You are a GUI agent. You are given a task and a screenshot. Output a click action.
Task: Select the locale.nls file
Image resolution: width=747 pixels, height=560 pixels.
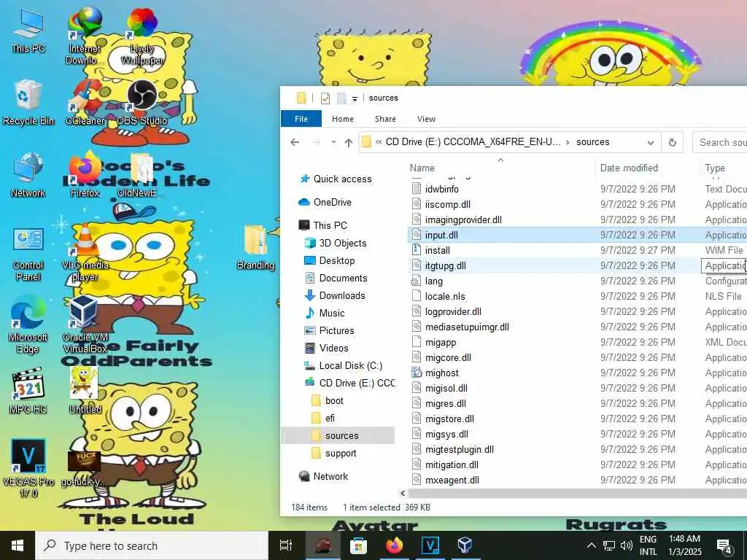[578, 296]
